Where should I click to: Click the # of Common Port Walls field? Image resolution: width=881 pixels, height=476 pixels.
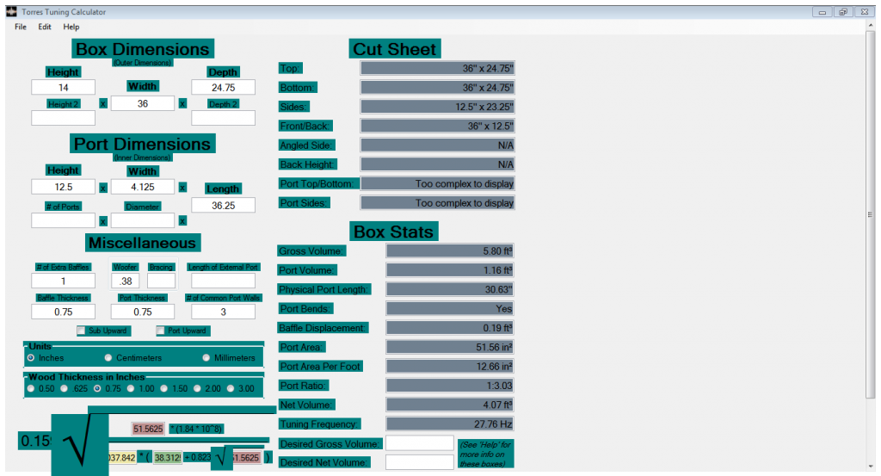[223, 312]
